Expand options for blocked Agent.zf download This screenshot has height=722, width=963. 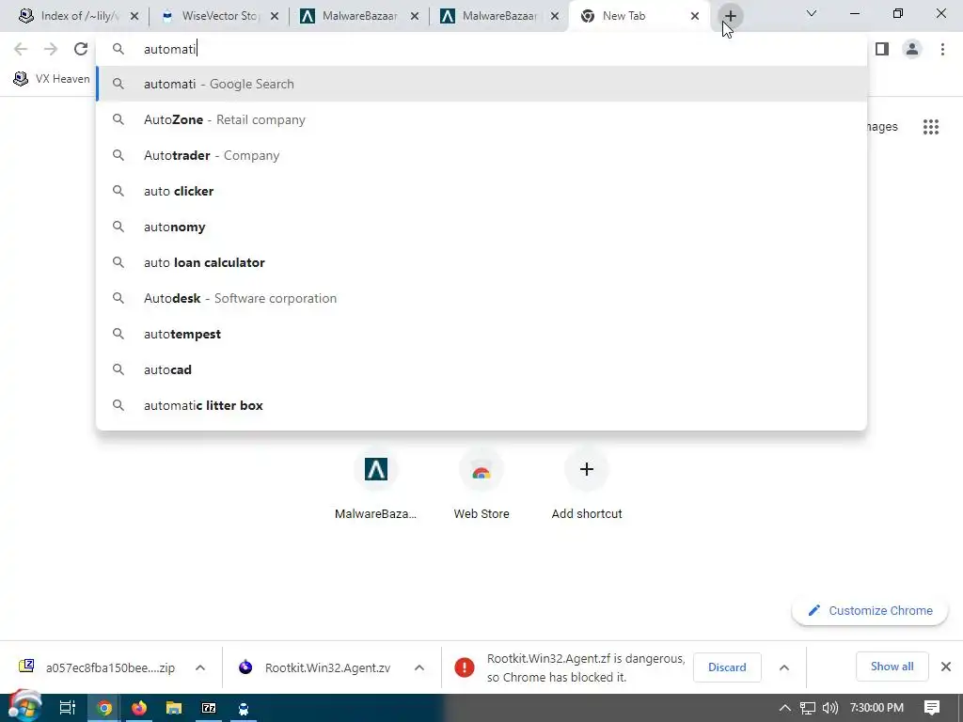click(784, 667)
